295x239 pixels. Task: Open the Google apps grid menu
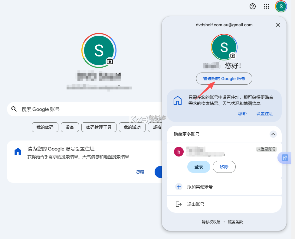click(x=267, y=6)
